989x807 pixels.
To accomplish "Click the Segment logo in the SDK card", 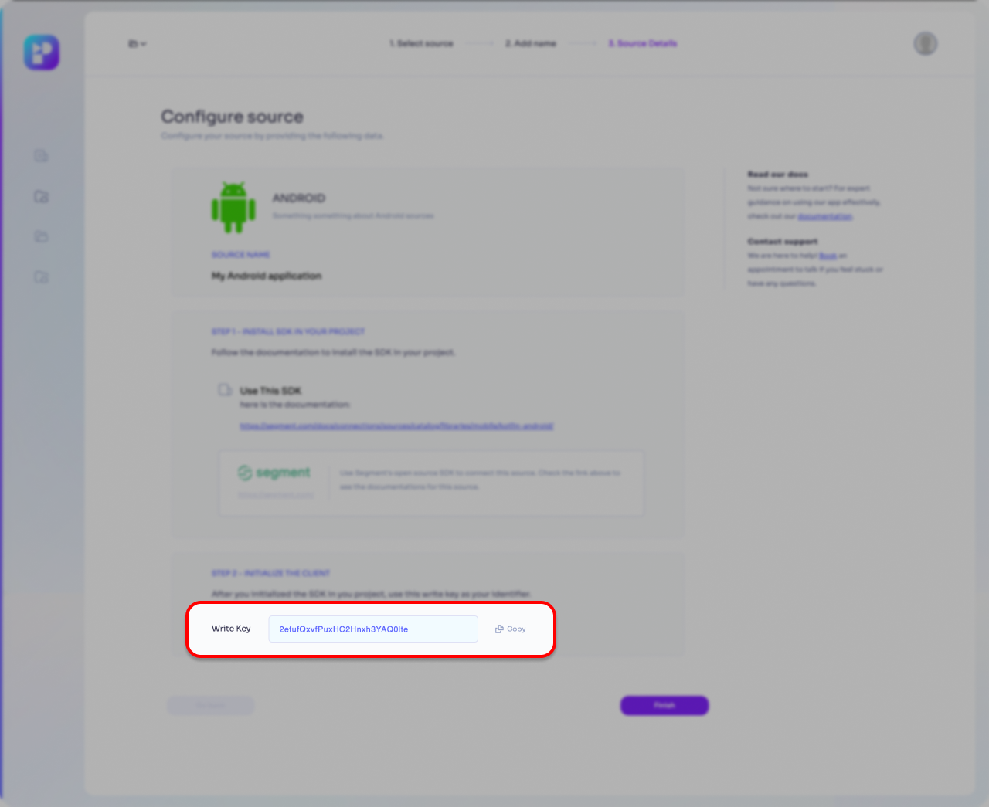I will 274,473.
